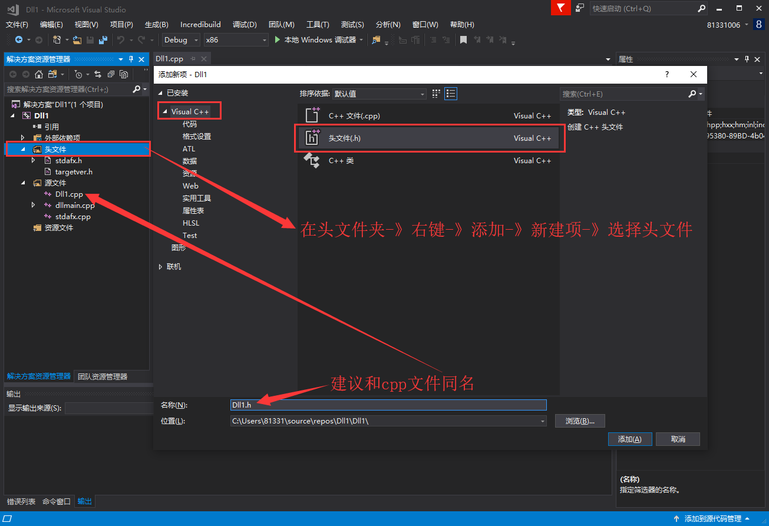
Task: Collapse the 已安装 category node
Action: click(161, 93)
